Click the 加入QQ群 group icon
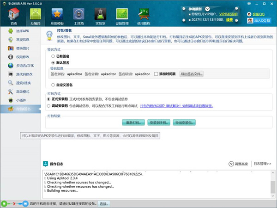 [x=259, y=20]
